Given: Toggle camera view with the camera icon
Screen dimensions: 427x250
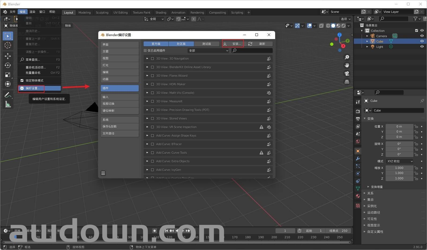Looking at the screenshot, I should coord(347,74).
